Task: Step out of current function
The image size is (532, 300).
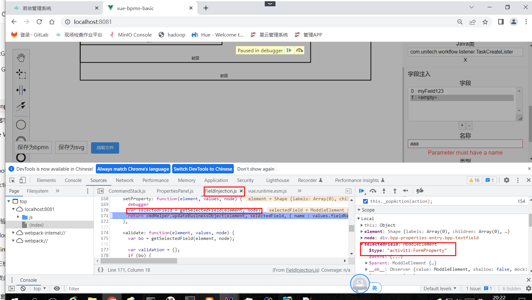Action: tap(395, 191)
